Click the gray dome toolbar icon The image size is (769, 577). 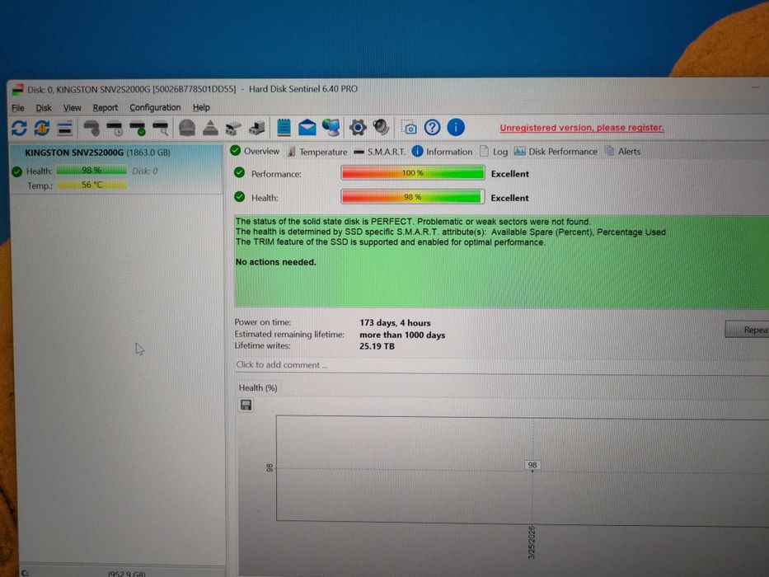(x=187, y=128)
